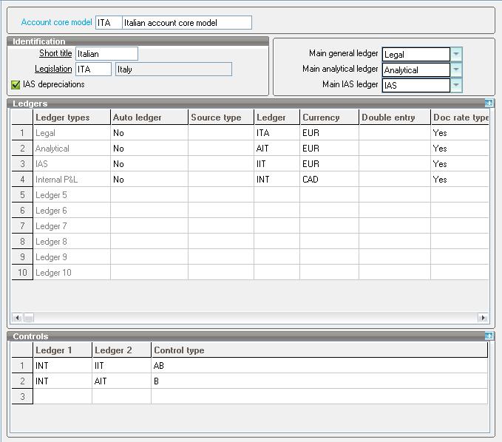Open the Main analytical ledger dropdown

tap(456, 69)
